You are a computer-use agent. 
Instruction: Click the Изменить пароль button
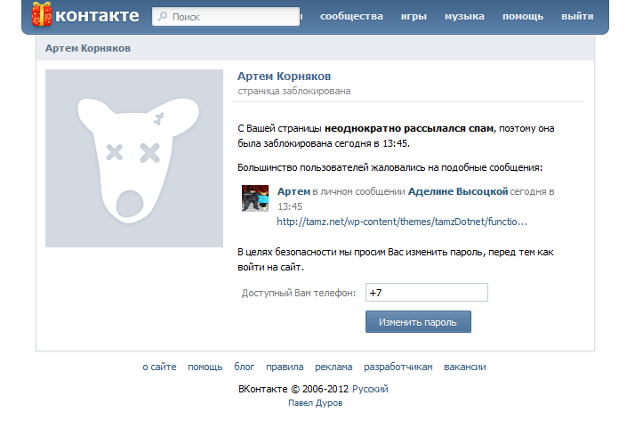tap(418, 322)
